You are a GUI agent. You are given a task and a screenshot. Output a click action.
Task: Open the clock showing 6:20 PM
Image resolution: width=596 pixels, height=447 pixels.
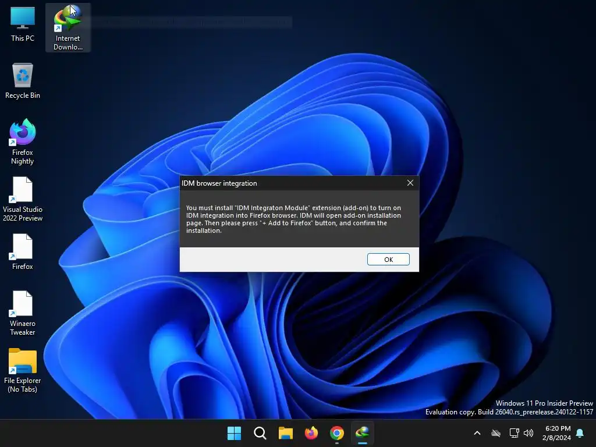click(x=557, y=433)
